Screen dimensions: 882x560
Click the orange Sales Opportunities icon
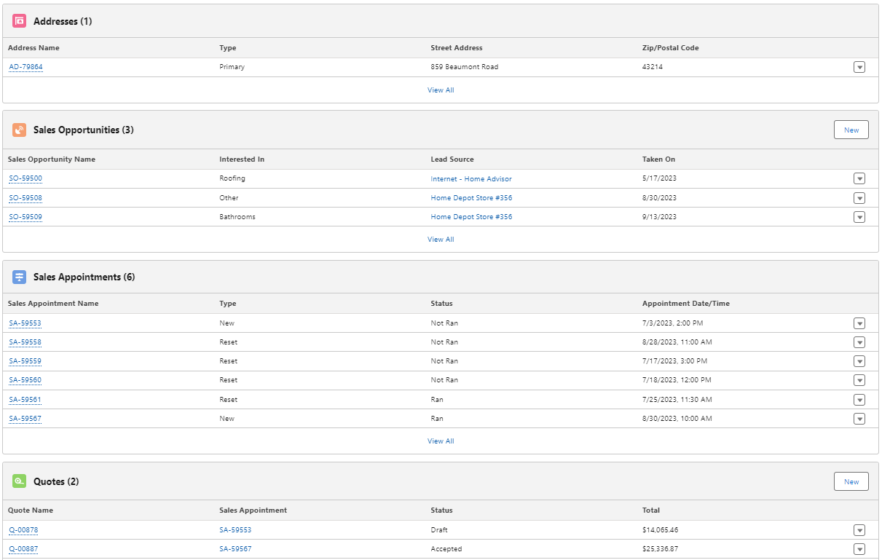20,130
